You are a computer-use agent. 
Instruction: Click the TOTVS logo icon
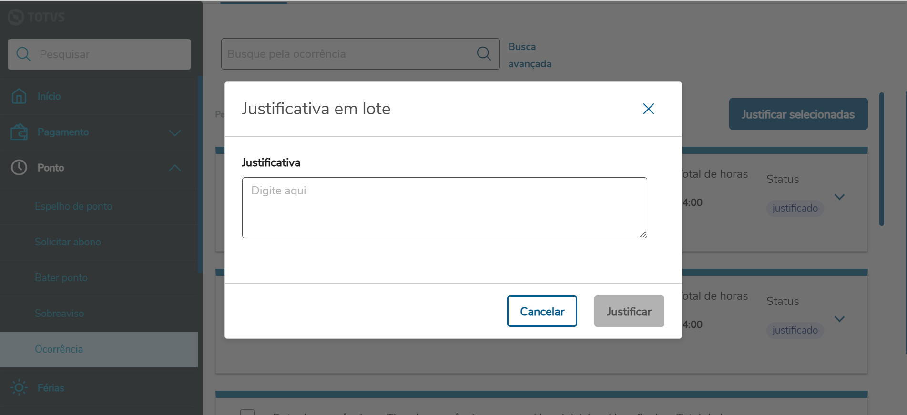pyautogui.click(x=16, y=17)
